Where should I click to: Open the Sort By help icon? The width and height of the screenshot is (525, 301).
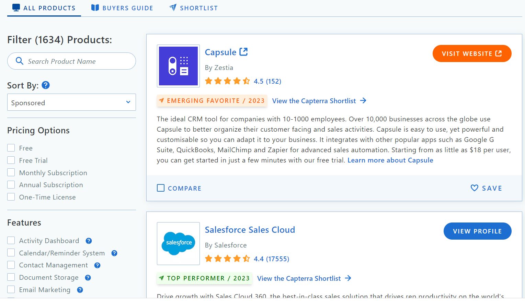pyautogui.click(x=46, y=85)
